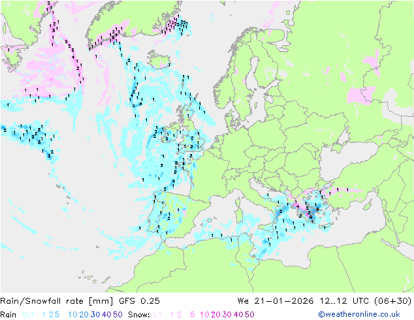Pick the rain legend 50 color value
Image resolution: width=414 pixels, height=320 pixels.
(118, 315)
